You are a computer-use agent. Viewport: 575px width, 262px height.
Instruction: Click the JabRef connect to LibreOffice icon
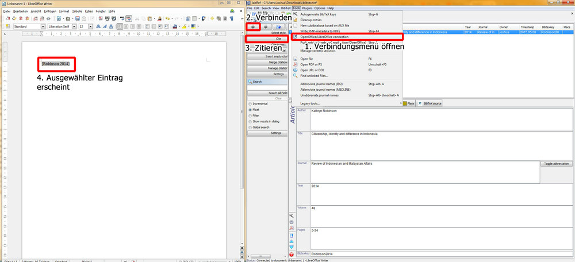253,26
